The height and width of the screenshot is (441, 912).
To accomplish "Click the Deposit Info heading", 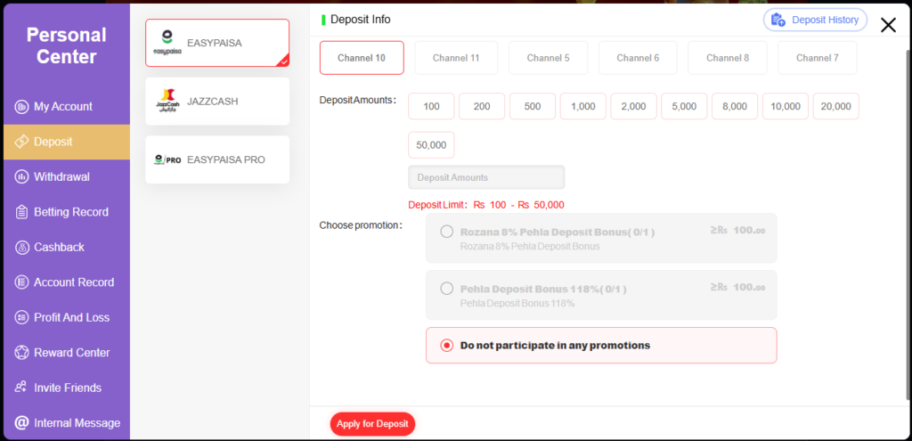I will pos(361,20).
